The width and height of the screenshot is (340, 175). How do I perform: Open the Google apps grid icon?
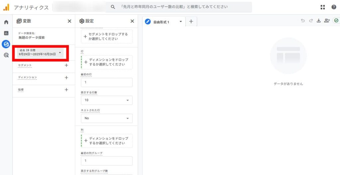pos(323,7)
